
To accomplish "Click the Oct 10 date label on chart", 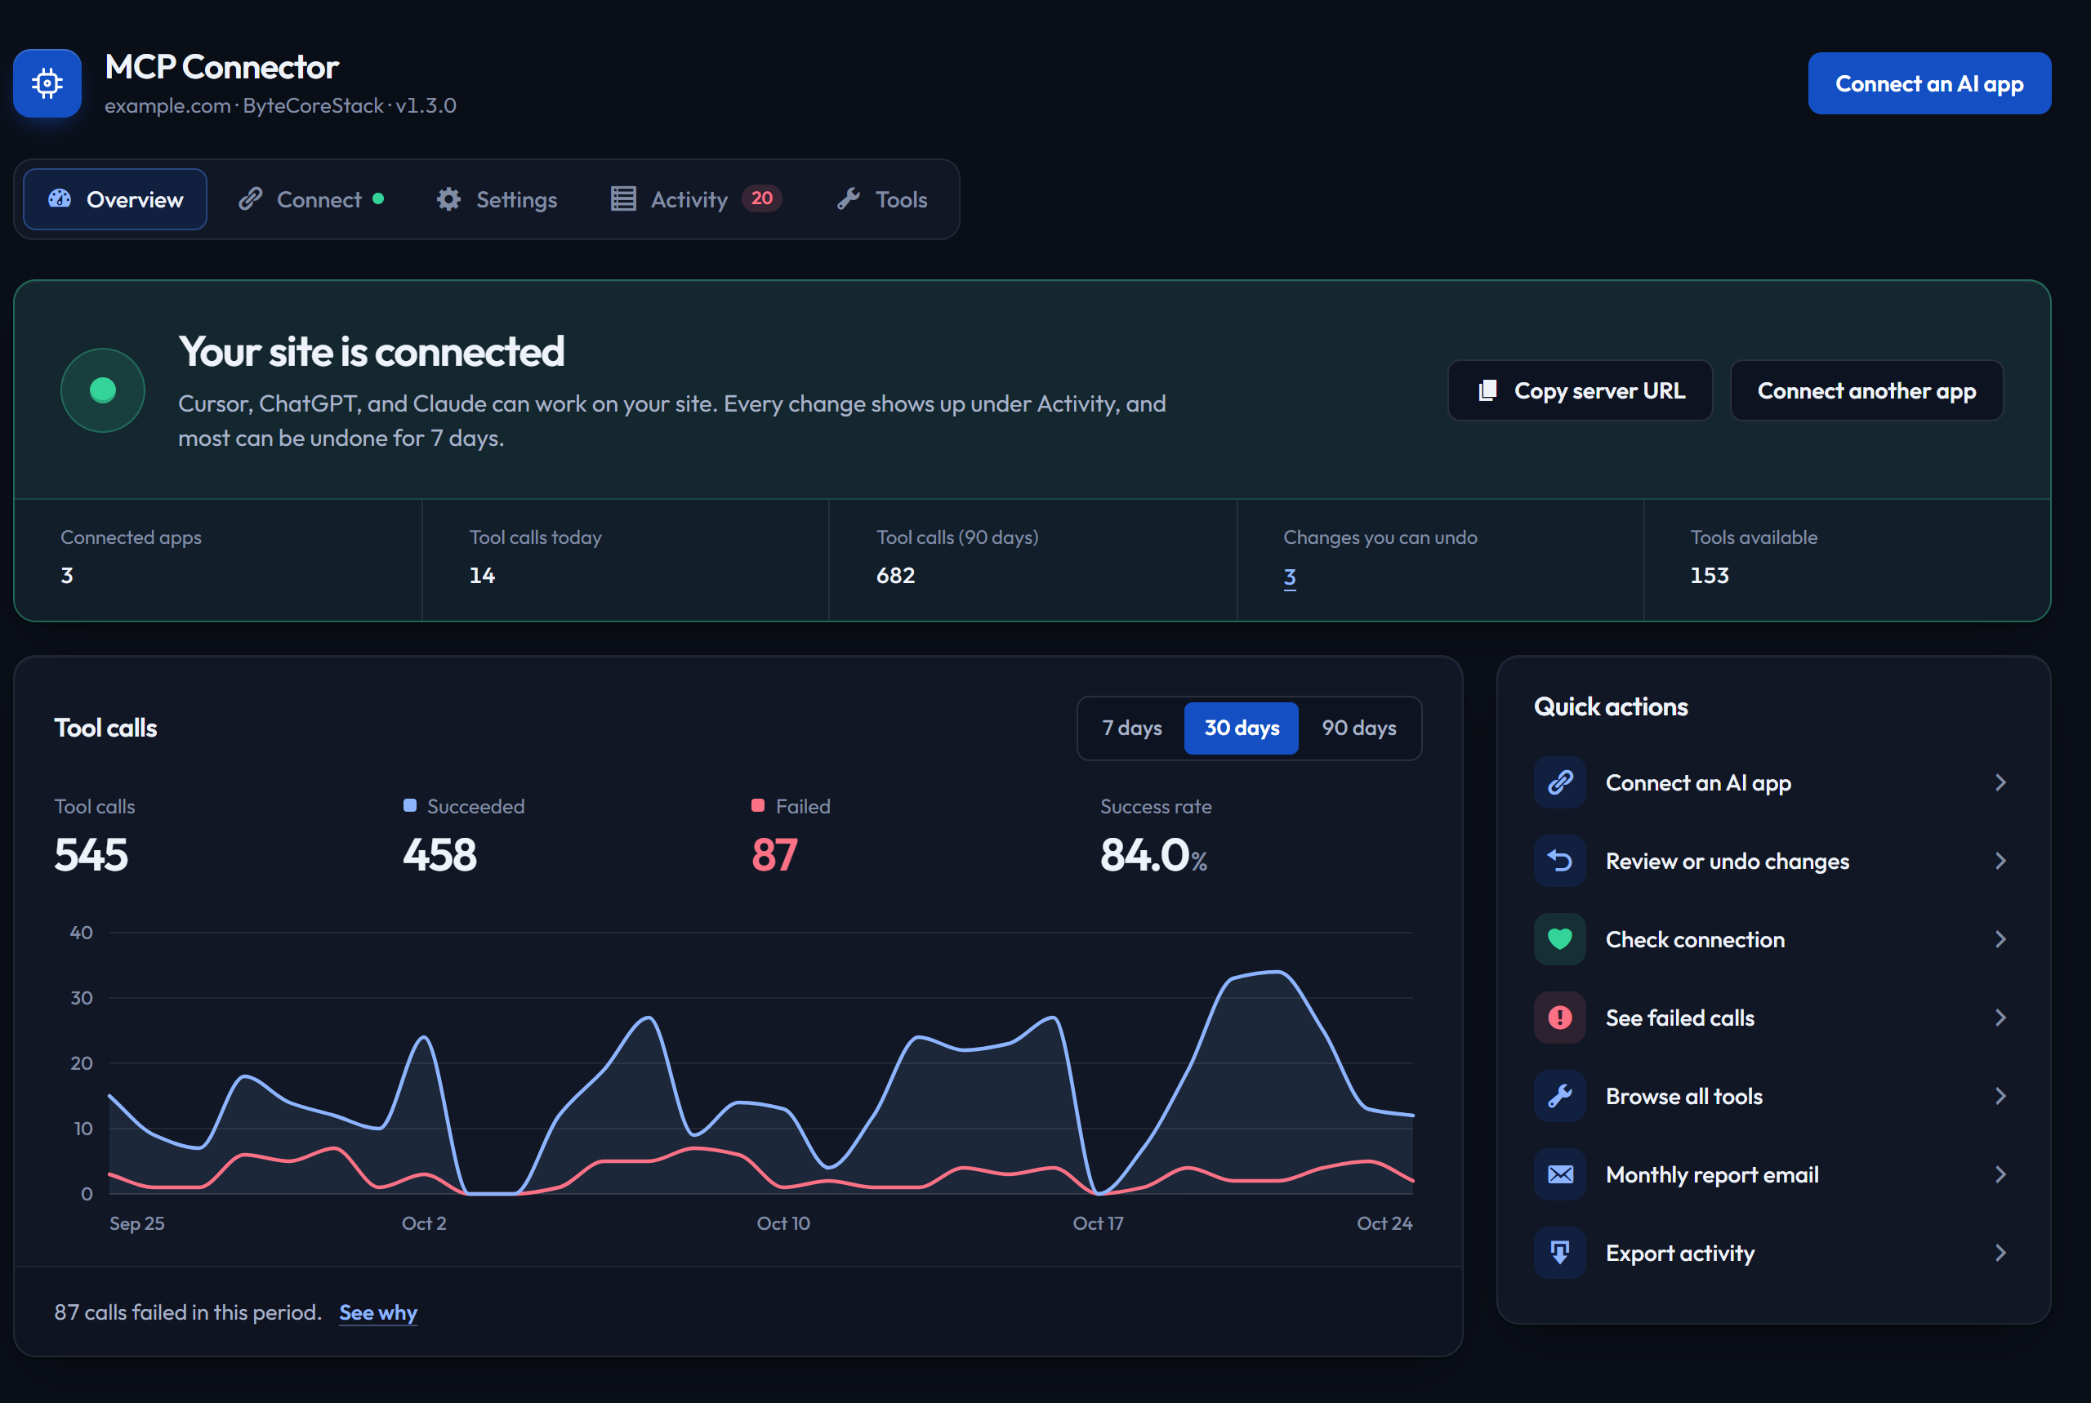I will 782,1223.
